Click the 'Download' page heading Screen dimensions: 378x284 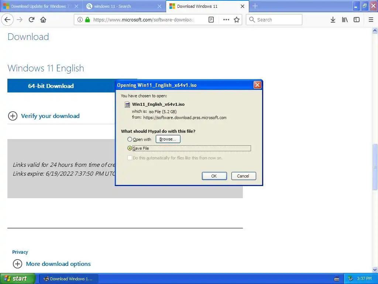(x=28, y=37)
